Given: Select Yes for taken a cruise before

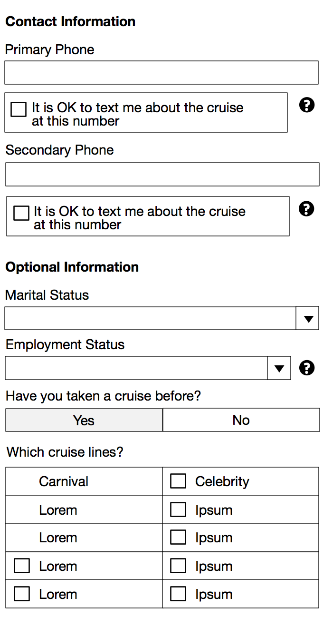Looking at the screenshot, I should [84, 420].
